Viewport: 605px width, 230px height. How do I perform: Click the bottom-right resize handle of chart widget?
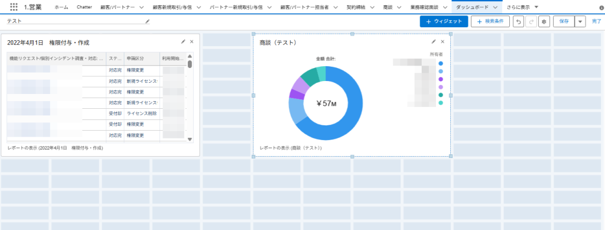[450, 156]
